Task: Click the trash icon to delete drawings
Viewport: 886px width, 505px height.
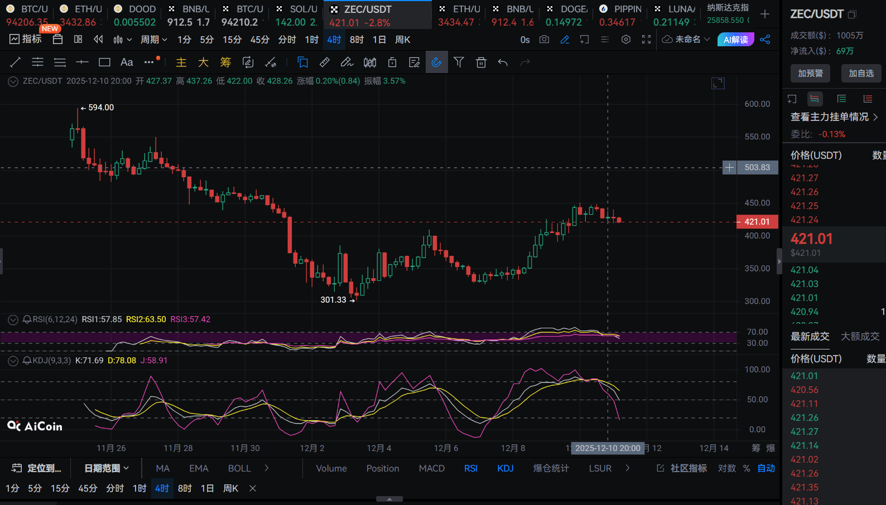Action: 481,62
